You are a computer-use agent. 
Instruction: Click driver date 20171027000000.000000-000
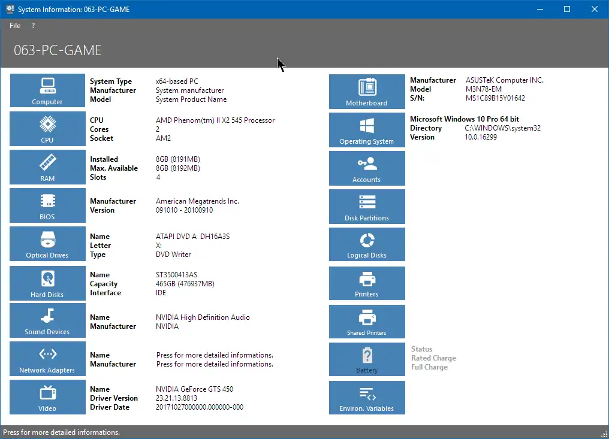200,407
